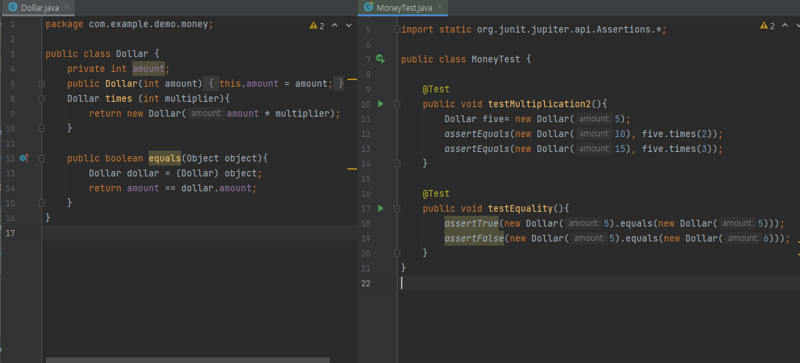This screenshot has height=363, width=800.
Task: Run testMultiplication2 via gutter run icon
Action: click(380, 104)
